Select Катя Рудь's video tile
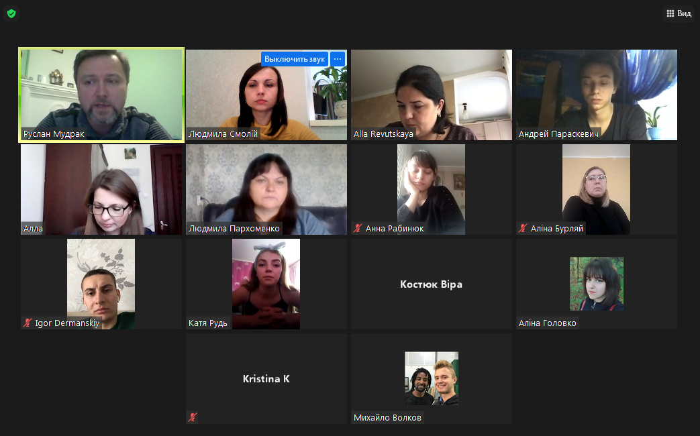This screenshot has width=700, height=436. click(x=266, y=284)
